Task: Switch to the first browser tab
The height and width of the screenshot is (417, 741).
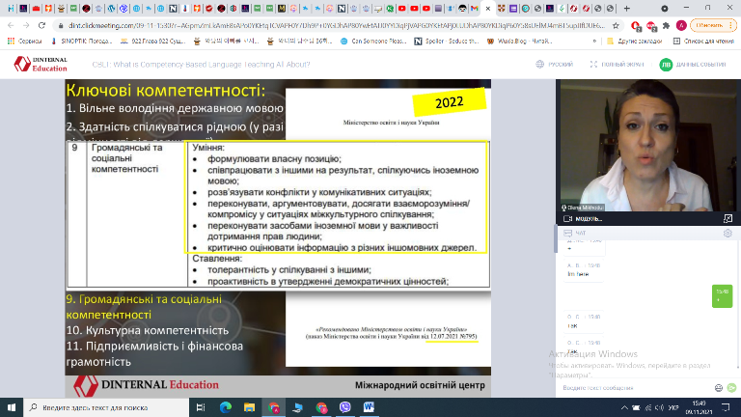Action: tap(11, 9)
